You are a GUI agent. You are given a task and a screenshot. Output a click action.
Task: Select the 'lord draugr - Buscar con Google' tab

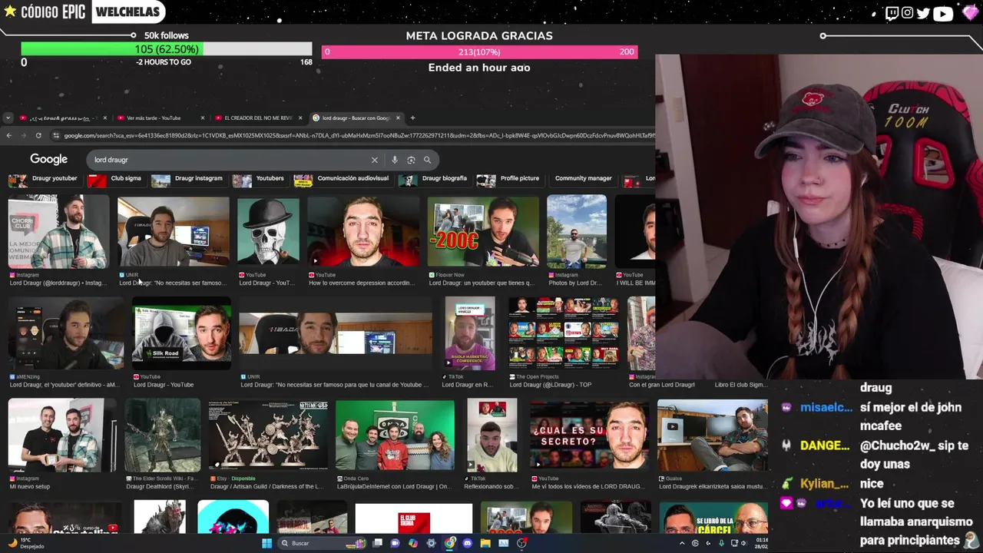[x=356, y=118]
